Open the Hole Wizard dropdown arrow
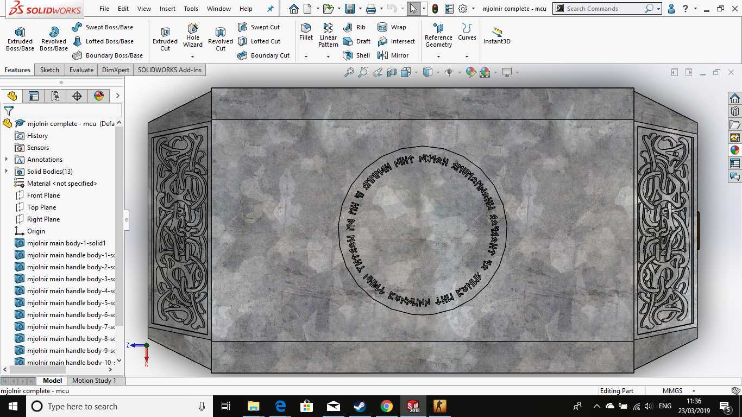 click(192, 56)
